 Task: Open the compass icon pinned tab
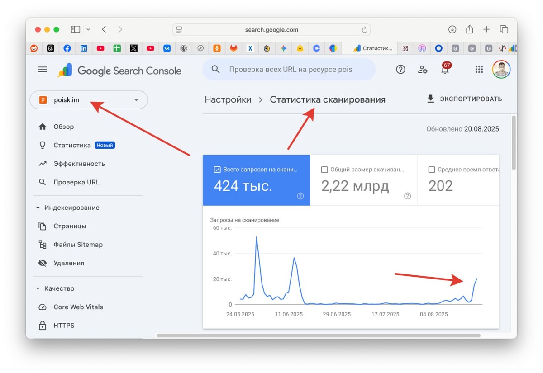click(x=200, y=48)
